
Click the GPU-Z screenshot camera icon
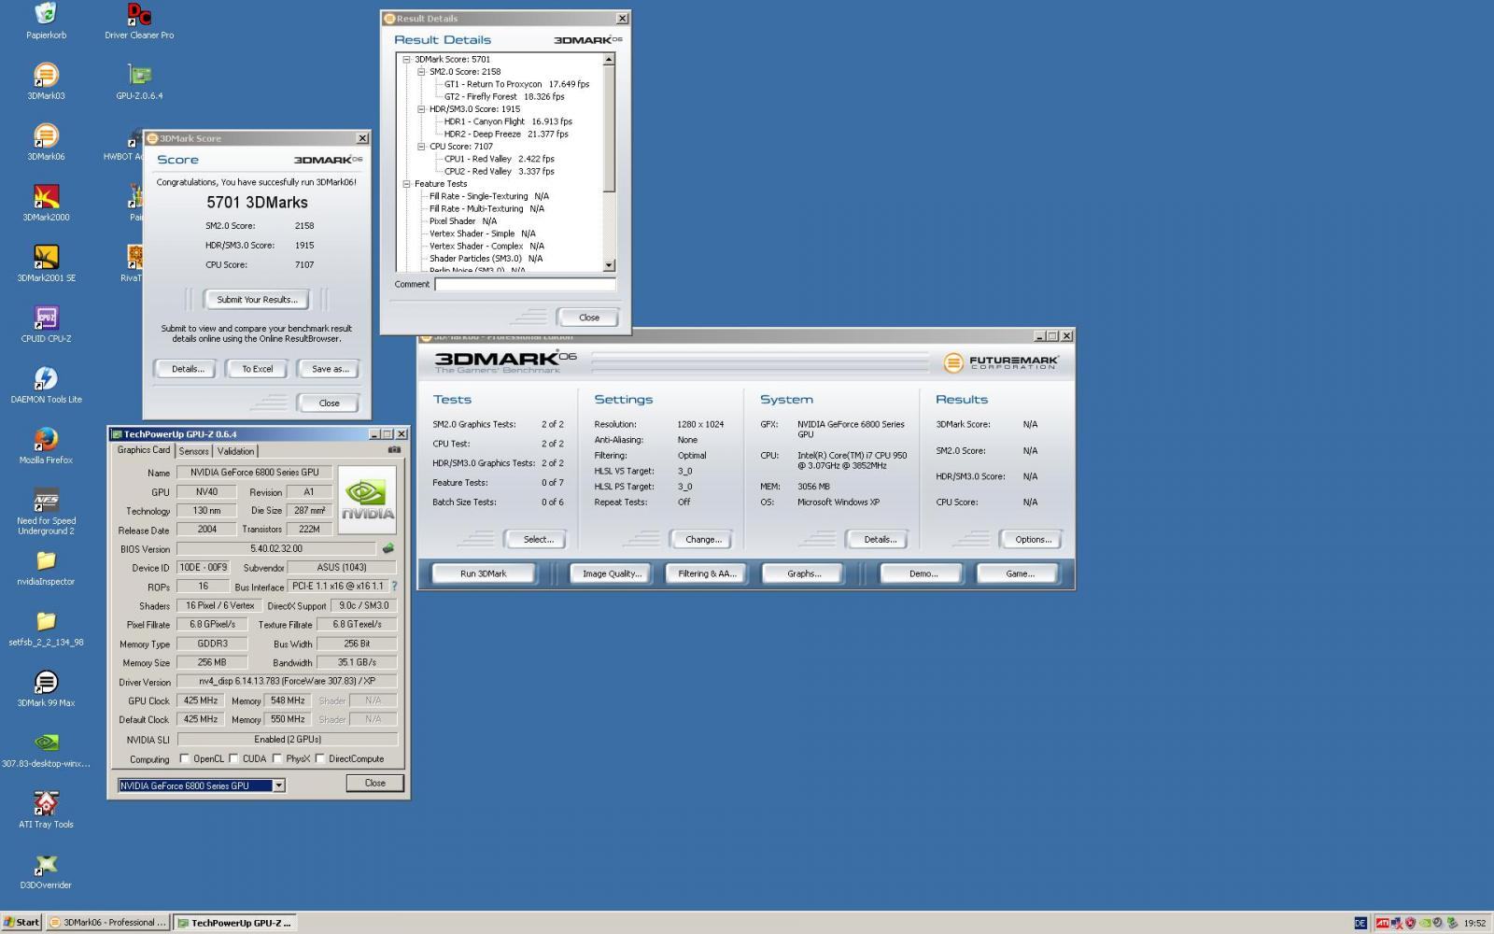pyautogui.click(x=394, y=450)
